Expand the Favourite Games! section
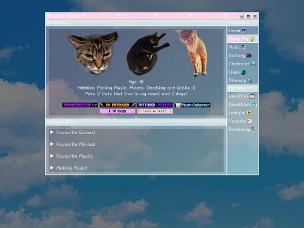Screen dimensions: 304x228 (73, 132)
